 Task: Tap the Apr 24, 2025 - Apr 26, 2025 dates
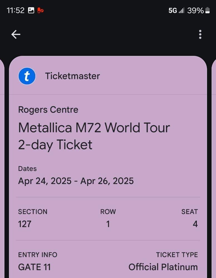[76, 181]
